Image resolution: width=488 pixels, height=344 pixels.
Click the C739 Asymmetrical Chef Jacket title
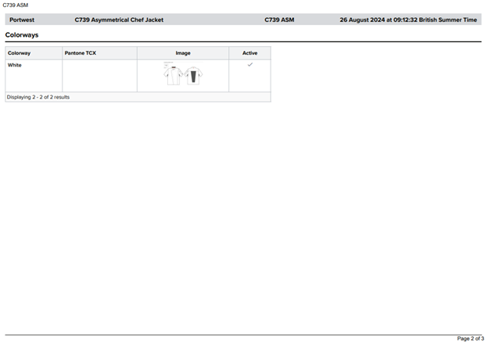tap(119, 20)
